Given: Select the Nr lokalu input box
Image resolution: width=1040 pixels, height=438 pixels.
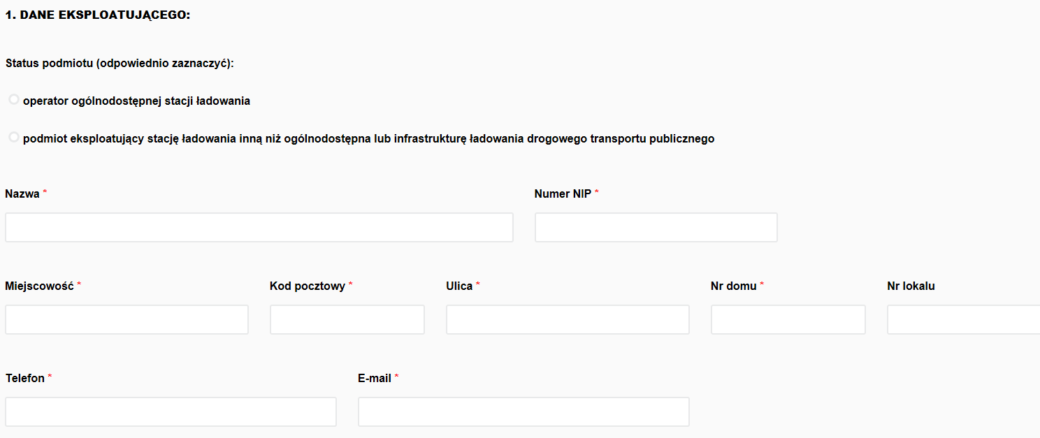Looking at the screenshot, I should click(963, 320).
